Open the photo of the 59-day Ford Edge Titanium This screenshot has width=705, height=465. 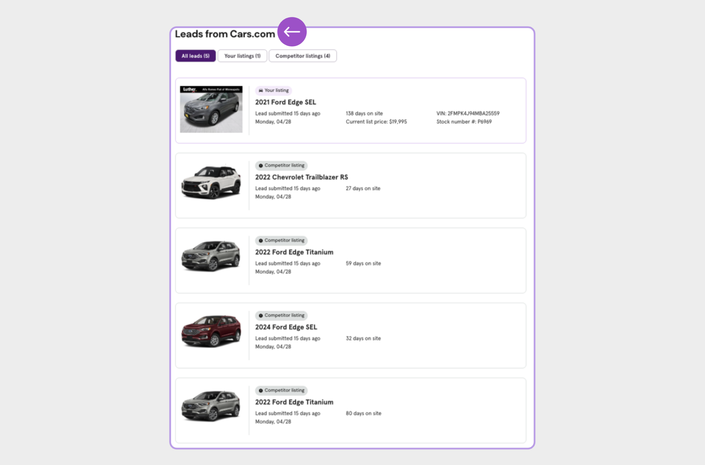211,256
